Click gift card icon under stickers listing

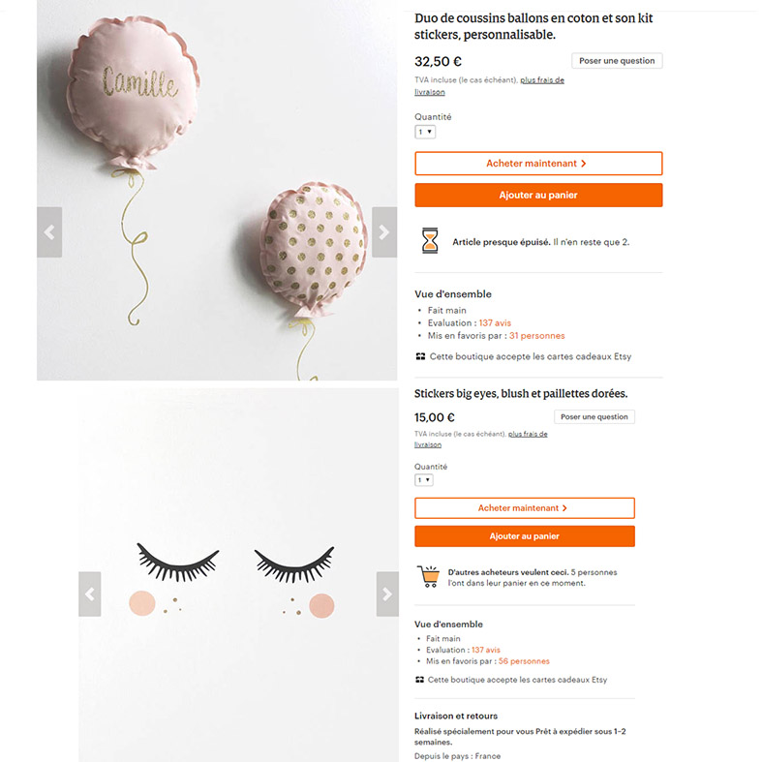419,680
